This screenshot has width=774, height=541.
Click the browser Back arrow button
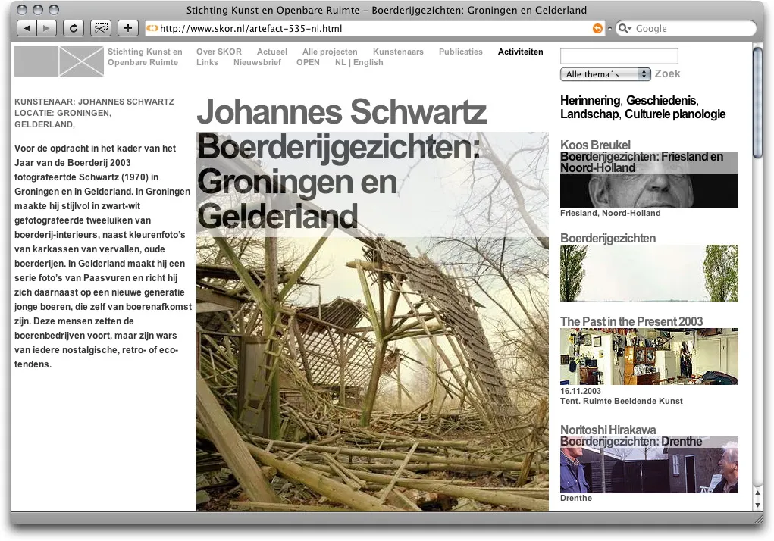(27, 28)
